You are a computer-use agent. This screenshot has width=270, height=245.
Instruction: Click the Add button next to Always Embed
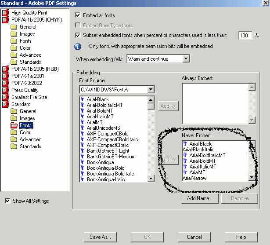[x=168, y=106]
